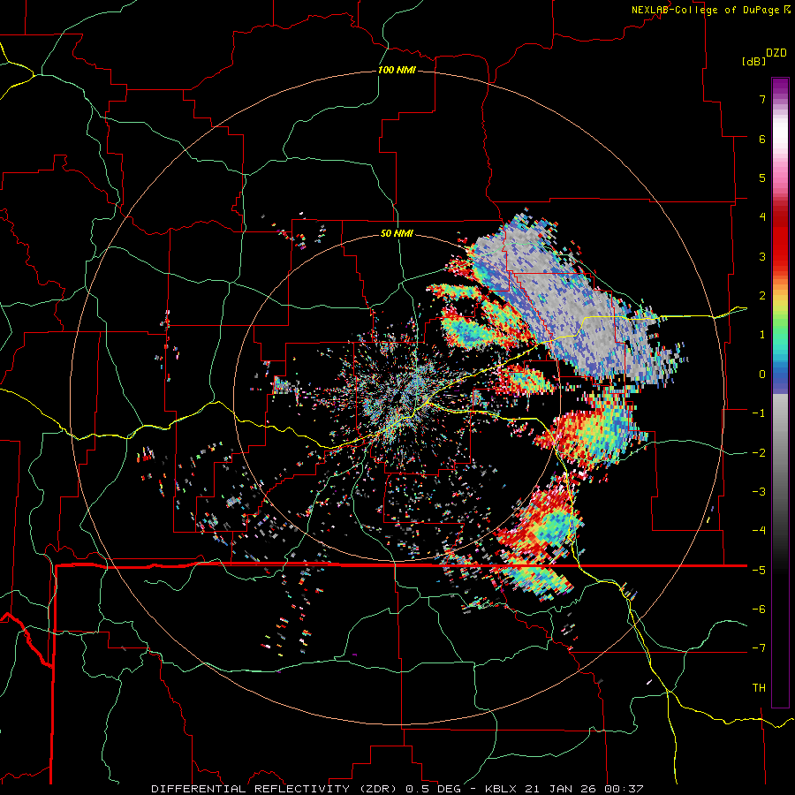Viewport: 795px width, 795px height.
Task: Click the "21 JAN 26" date text
Action: (x=562, y=789)
